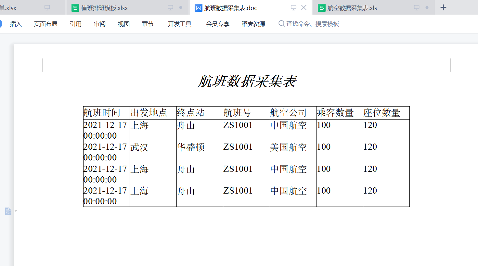
Task: Click the search magnifier icon
Action: (282, 23)
